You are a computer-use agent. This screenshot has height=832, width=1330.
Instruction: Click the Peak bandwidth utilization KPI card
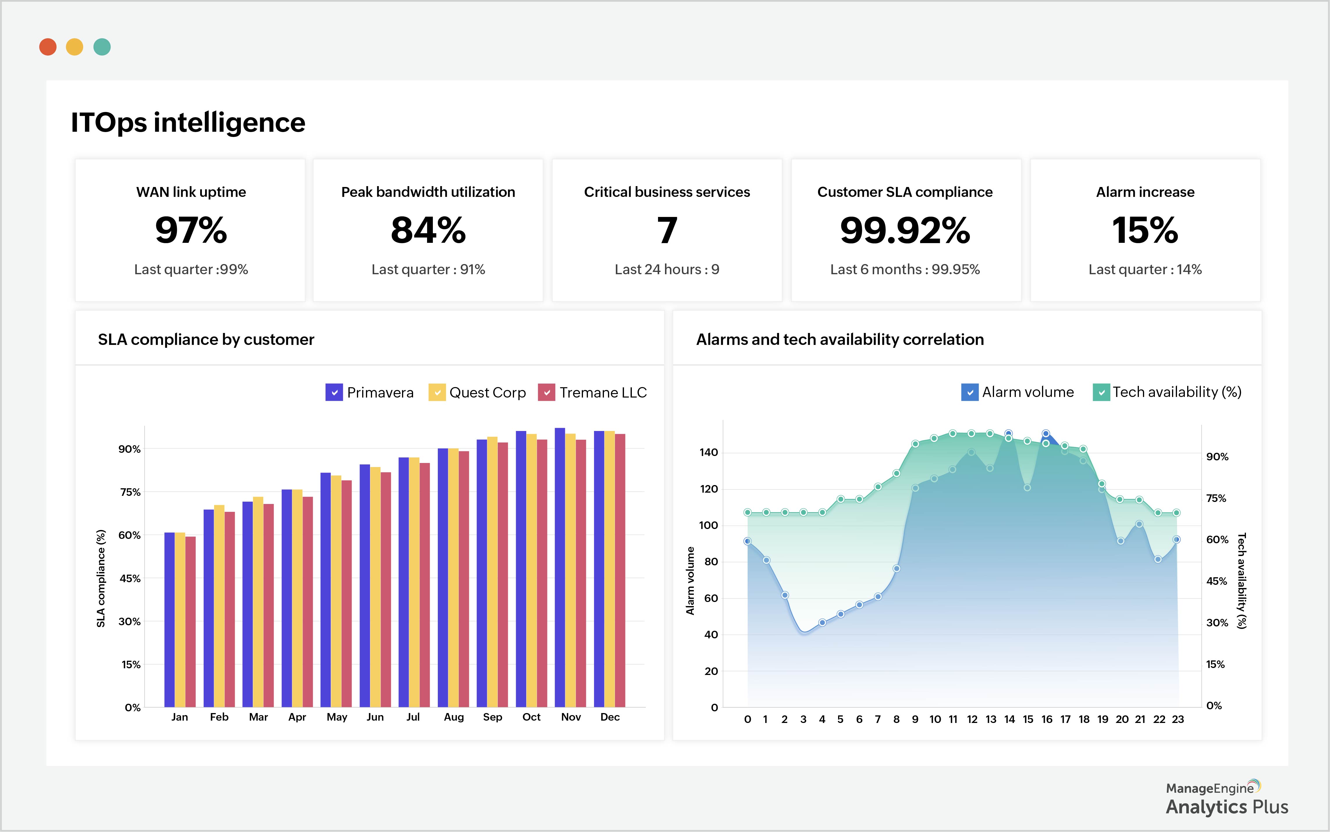[x=428, y=230]
